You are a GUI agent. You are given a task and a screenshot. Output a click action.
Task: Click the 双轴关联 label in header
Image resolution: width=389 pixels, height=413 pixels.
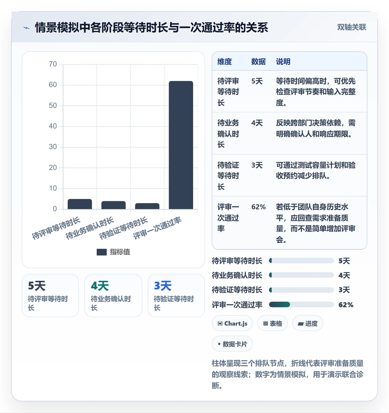(351, 27)
